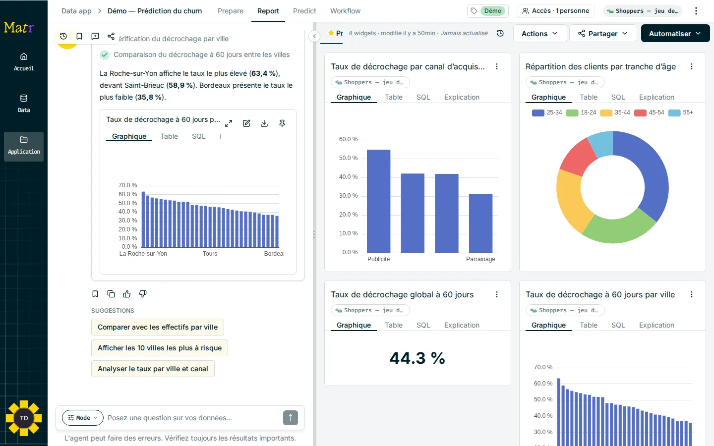714x446 pixels.
Task: Select SQL tab in 'Répartition des clients' widget
Action: pyautogui.click(x=618, y=97)
